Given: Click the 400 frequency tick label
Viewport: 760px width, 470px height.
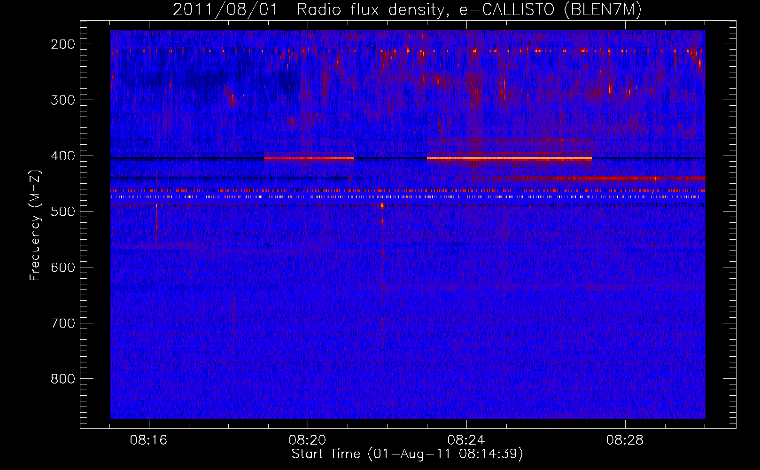Looking at the screenshot, I should click(63, 156).
